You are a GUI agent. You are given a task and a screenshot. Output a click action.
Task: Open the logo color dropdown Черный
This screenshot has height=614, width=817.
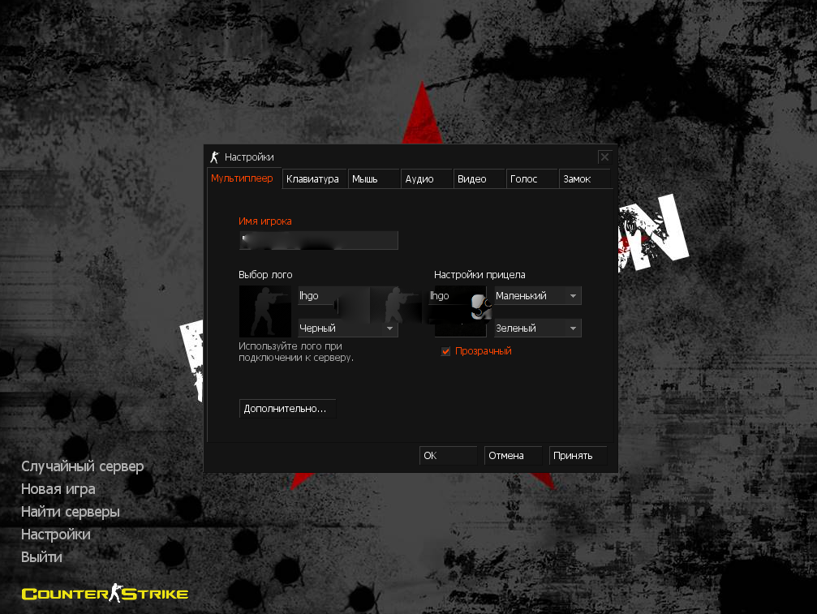click(x=346, y=328)
